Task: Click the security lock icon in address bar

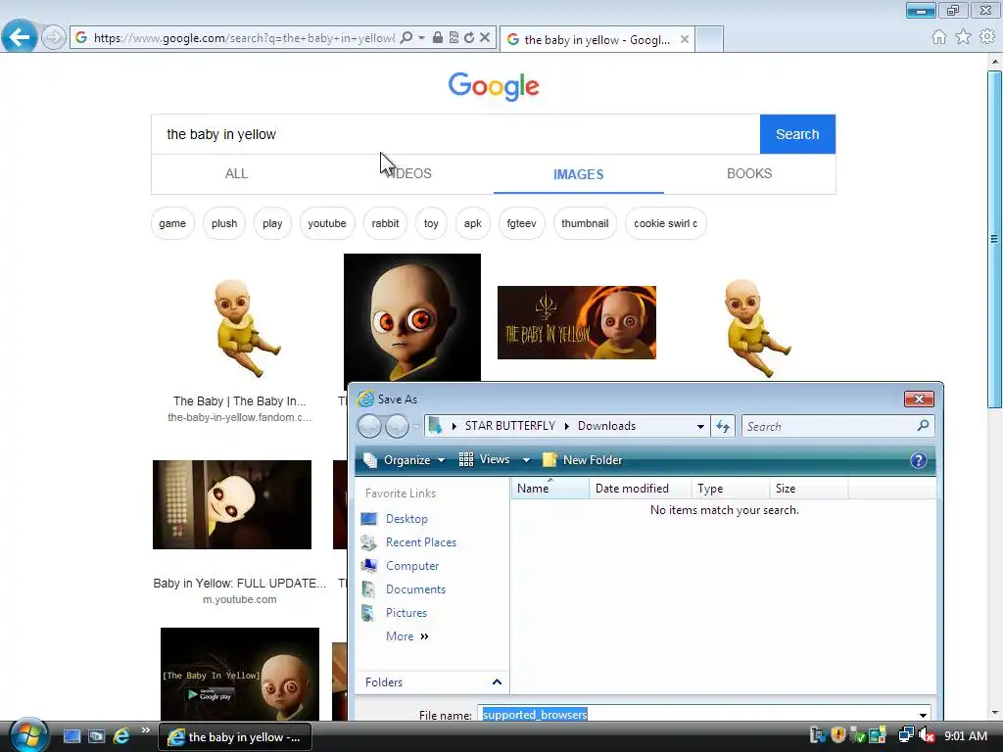Action: pos(438,38)
